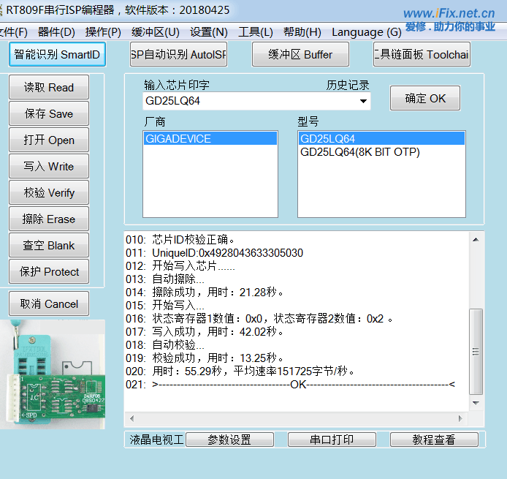
Task: Open the Language (G) menu
Action: click(x=367, y=32)
